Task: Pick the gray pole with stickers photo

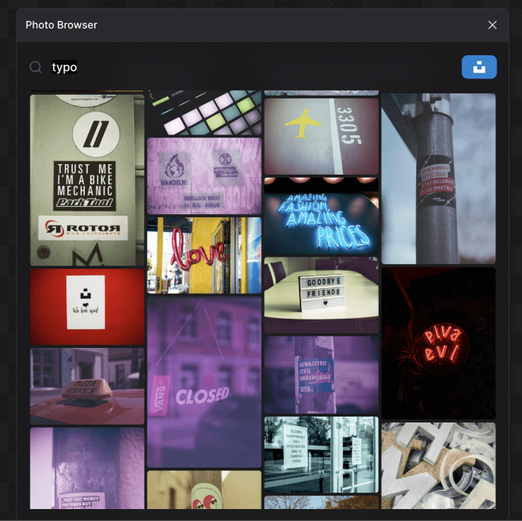Action: 438,178
